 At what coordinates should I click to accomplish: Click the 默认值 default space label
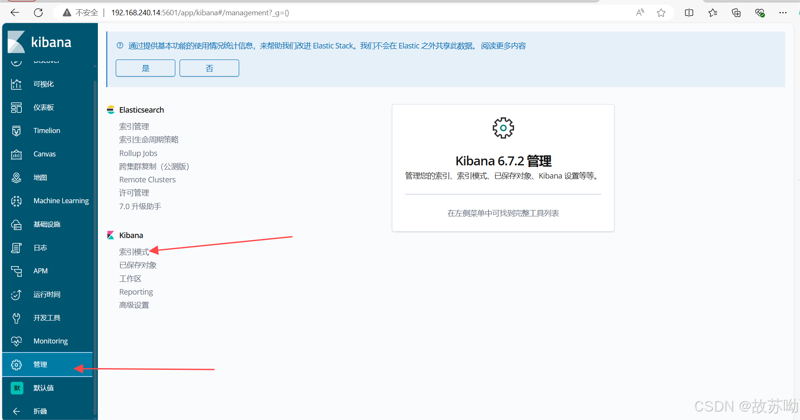(44, 388)
